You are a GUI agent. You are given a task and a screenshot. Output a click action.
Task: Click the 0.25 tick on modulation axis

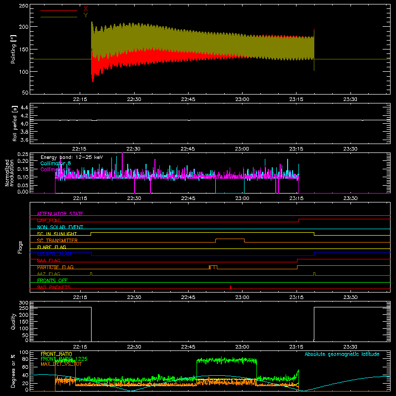23,154
